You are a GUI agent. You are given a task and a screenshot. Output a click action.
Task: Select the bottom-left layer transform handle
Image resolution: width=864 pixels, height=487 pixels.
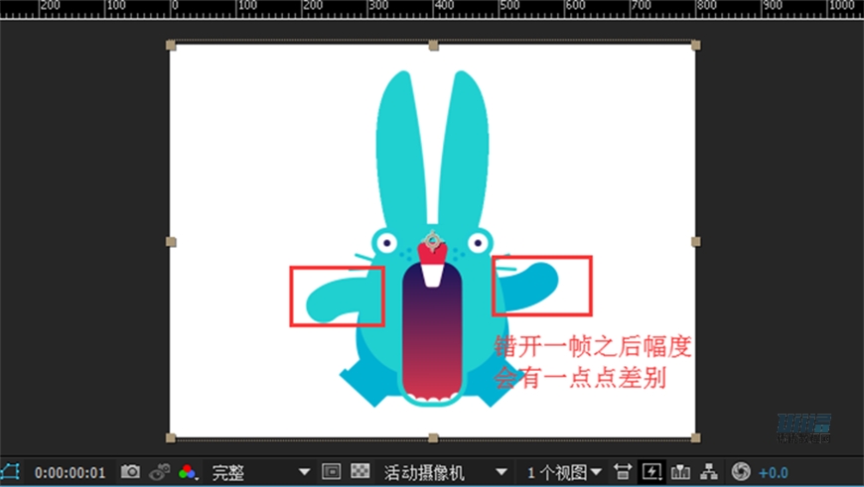click(x=171, y=438)
